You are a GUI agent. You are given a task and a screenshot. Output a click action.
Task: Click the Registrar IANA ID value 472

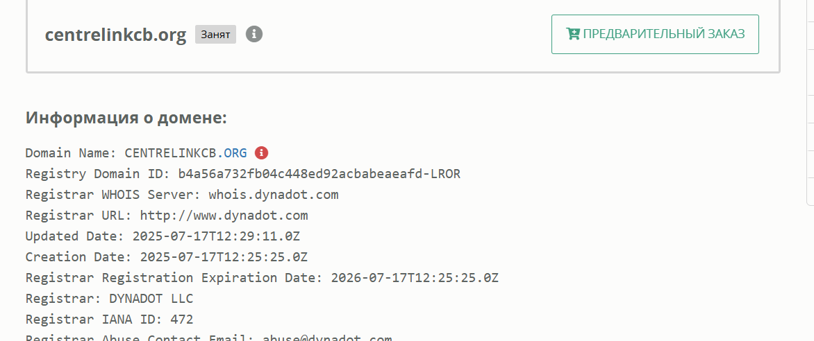(181, 320)
